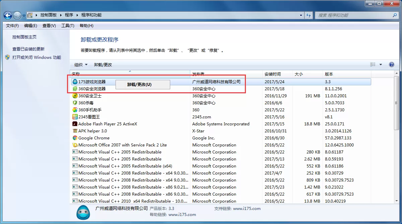The width and height of the screenshot is (402, 224).
Task: Click the Forward navigation arrow button
Action: tap(17, 15)
